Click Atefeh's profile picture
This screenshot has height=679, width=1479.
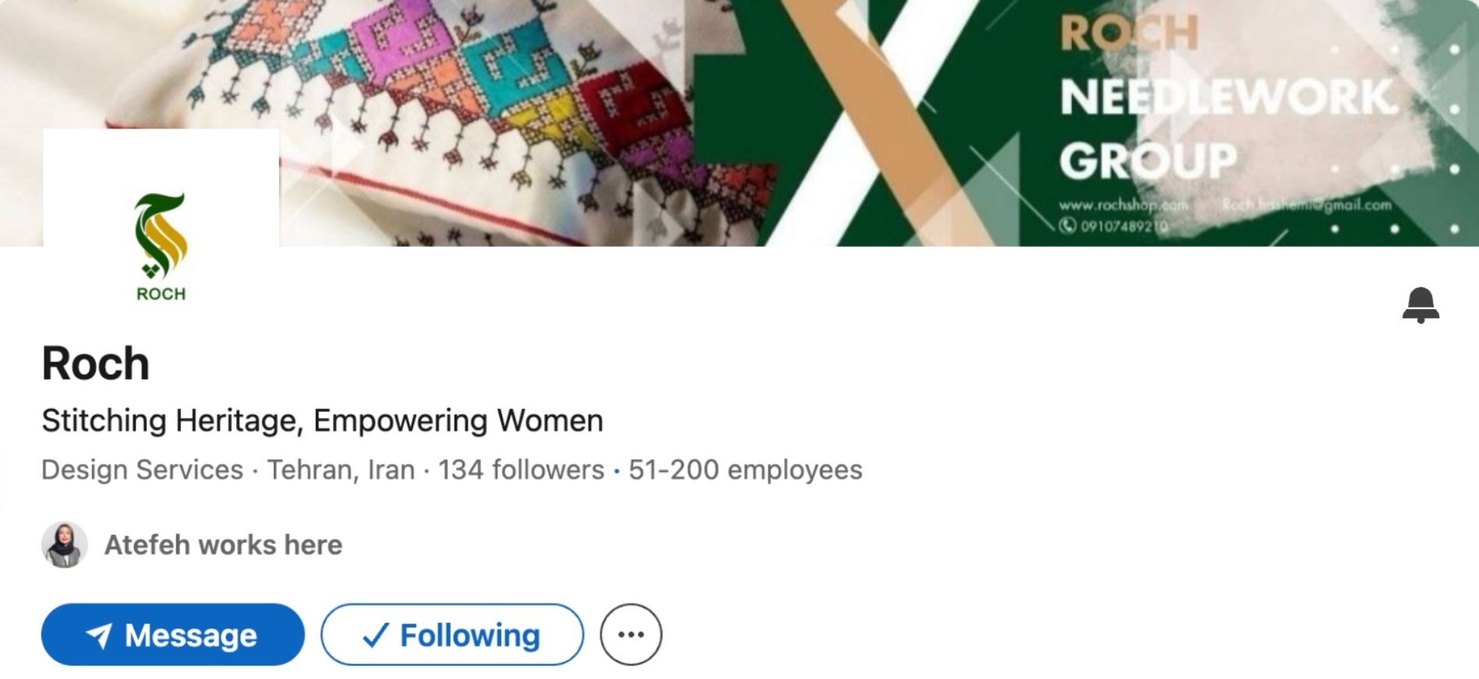(64, 544)
